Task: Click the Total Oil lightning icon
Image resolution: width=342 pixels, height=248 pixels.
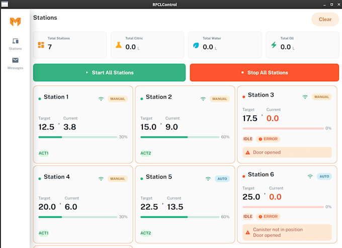Action: 274,45
